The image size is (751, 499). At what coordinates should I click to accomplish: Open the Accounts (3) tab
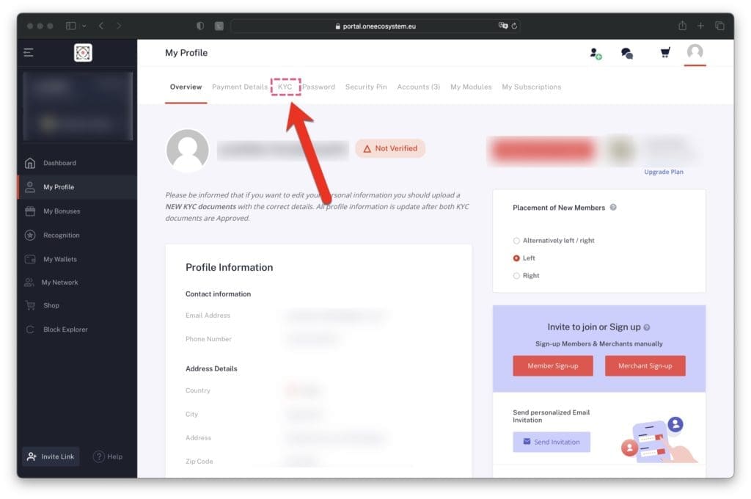click(x=418, y=87)
